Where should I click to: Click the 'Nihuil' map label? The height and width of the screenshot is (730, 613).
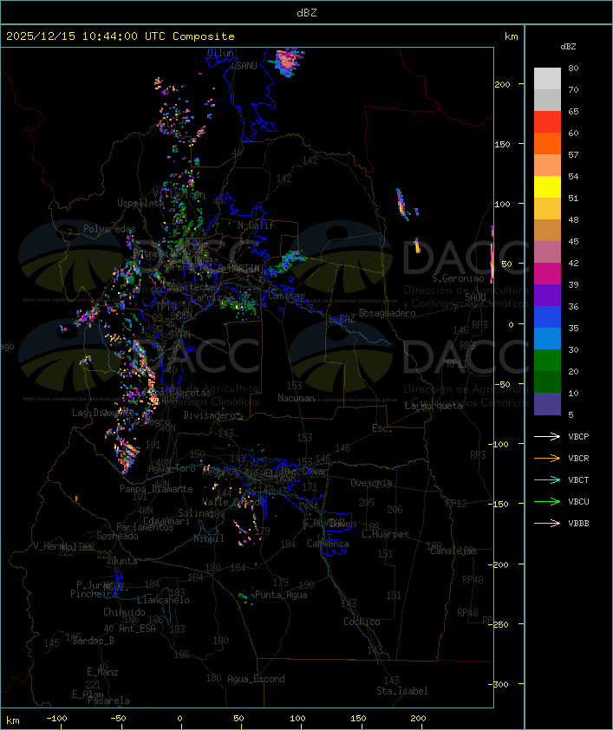[x=209, y=538]
